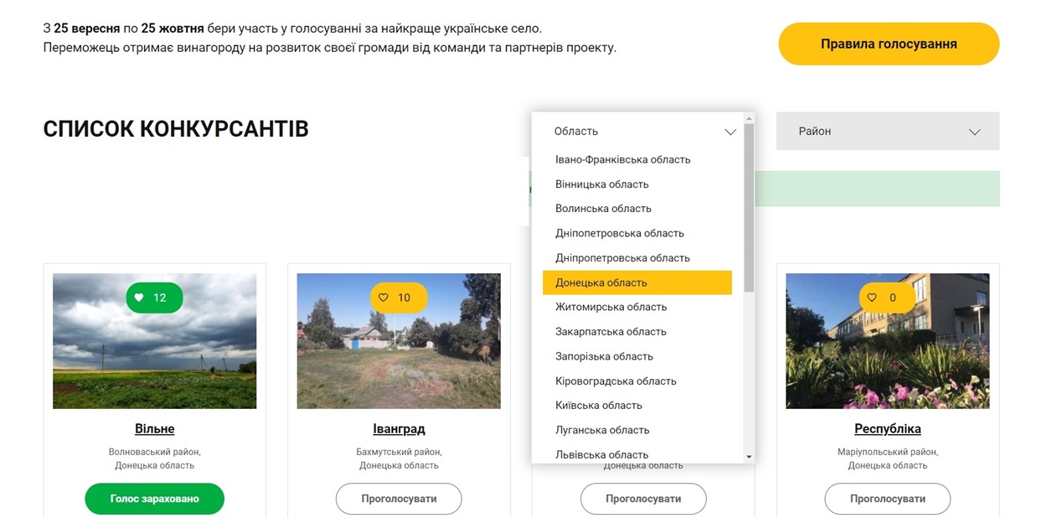Open the Район dropdown
This screenshot has height=518, width=1047.
[x=888, y=132]
